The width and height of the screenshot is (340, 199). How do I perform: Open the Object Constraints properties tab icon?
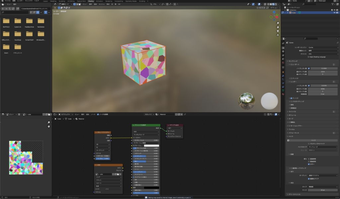(x=283, y=87)
